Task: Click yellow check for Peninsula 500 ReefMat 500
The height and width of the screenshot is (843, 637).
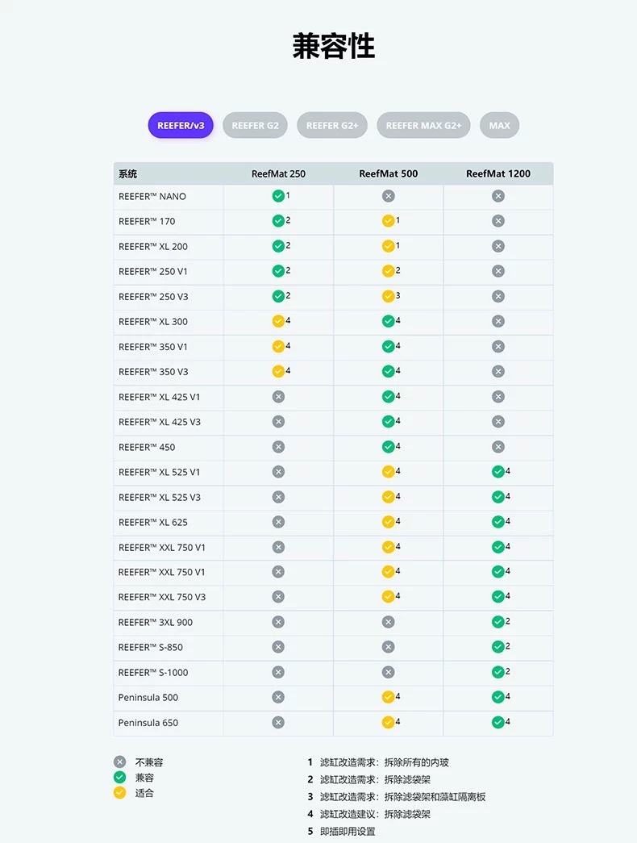Action: 388,697
